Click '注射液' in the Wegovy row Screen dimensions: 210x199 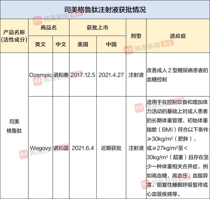click(x=136, y=148)
